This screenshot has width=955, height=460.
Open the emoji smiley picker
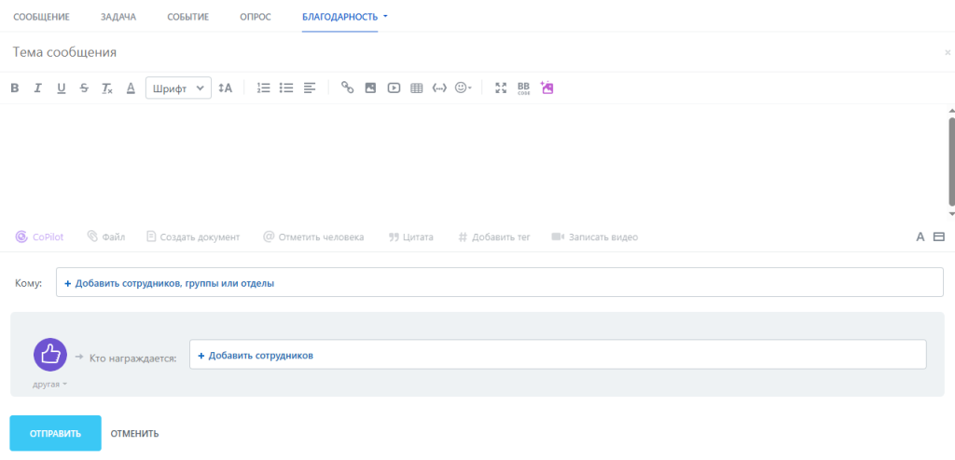(x=463, y=88)
